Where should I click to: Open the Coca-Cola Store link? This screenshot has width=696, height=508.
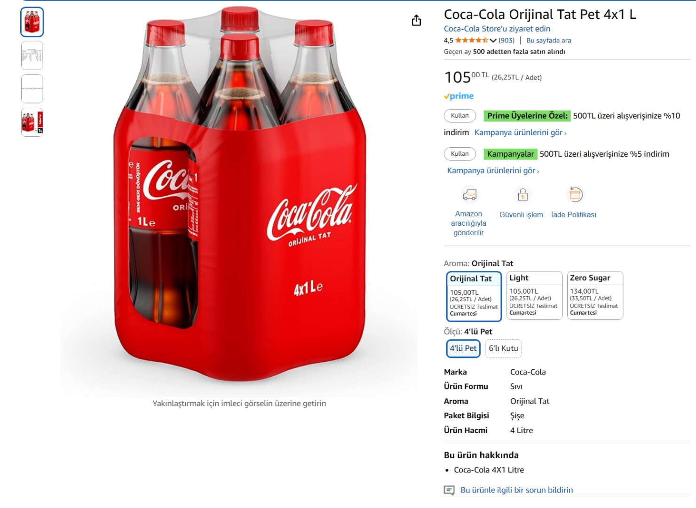click(x=497, y=29)
